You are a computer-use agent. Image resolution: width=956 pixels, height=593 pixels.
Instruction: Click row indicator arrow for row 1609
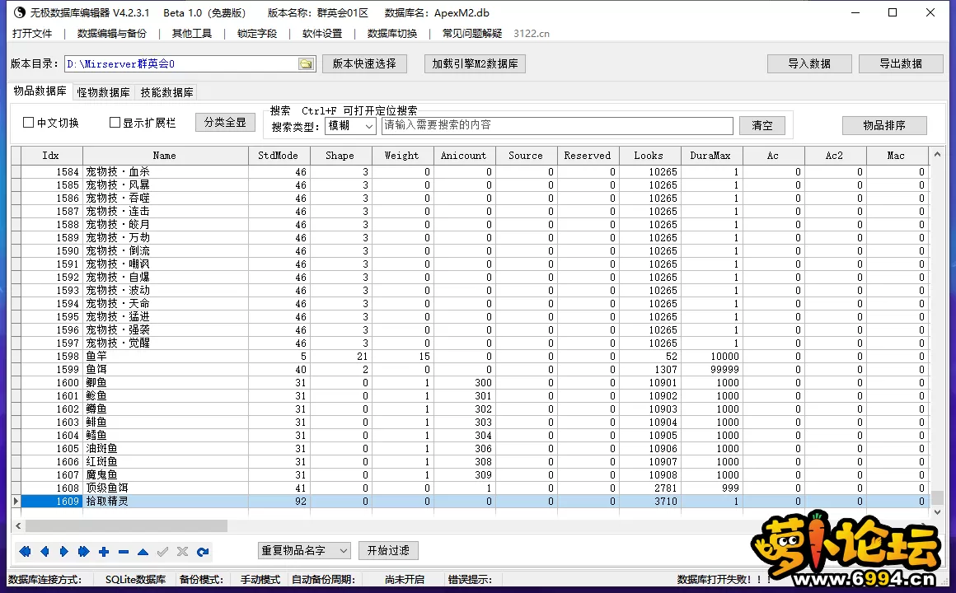coord(16,501)
